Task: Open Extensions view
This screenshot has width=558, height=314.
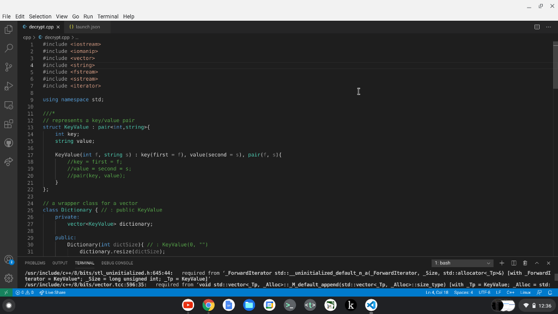Action: point(9,124)
